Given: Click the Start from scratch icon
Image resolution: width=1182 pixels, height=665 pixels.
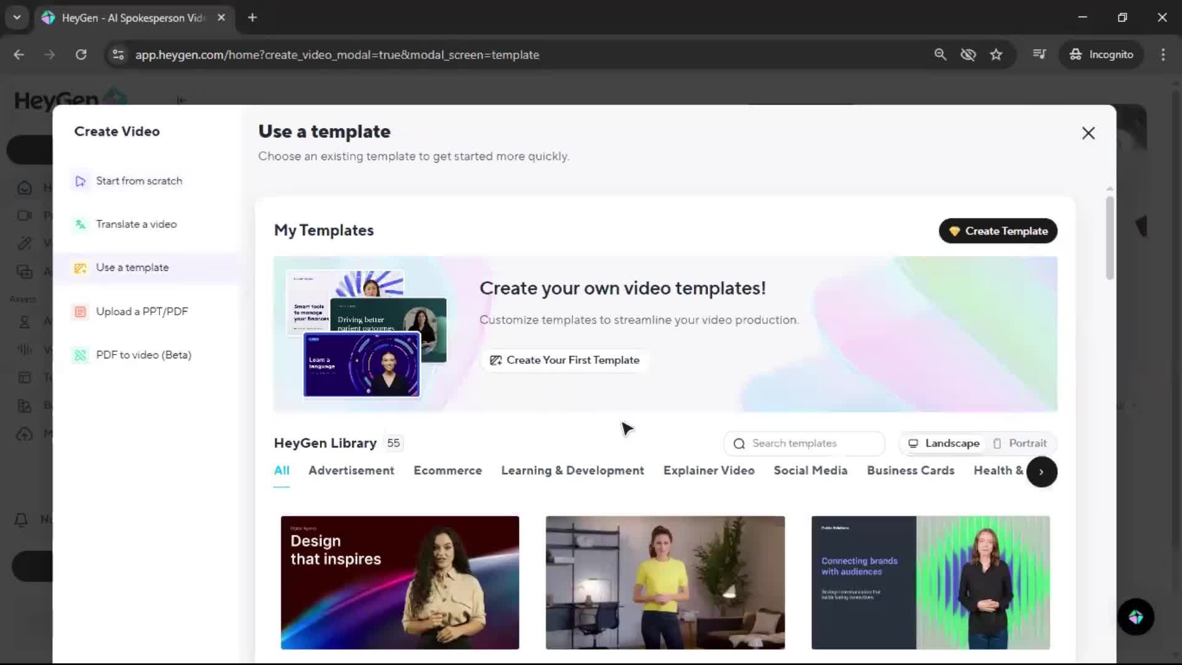Looking at the screenshot, I should [81, 181].
